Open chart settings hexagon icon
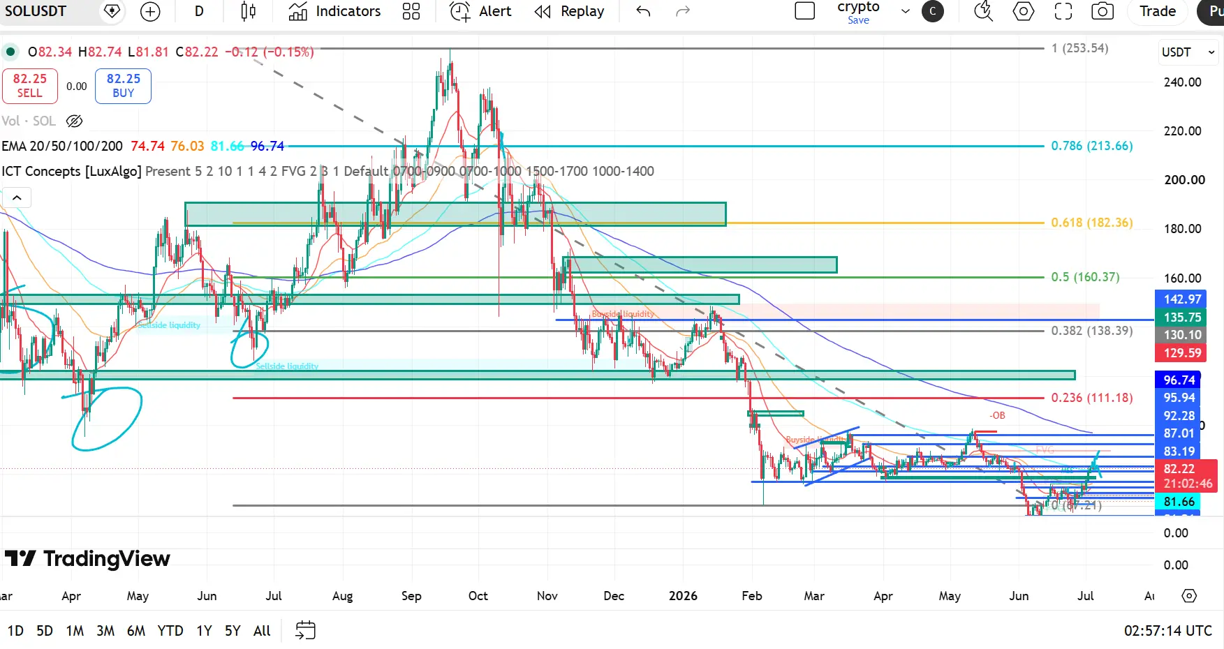This screenshot has width=1224, height=649. [x=1024, y=11]
